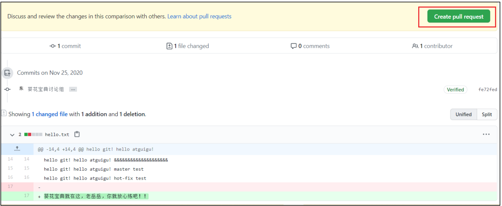Open commit hash fe72fed
This screenshot has width=502, height=206.
[487, 90]
